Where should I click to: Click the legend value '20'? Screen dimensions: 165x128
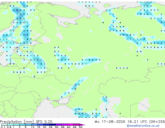45,127
